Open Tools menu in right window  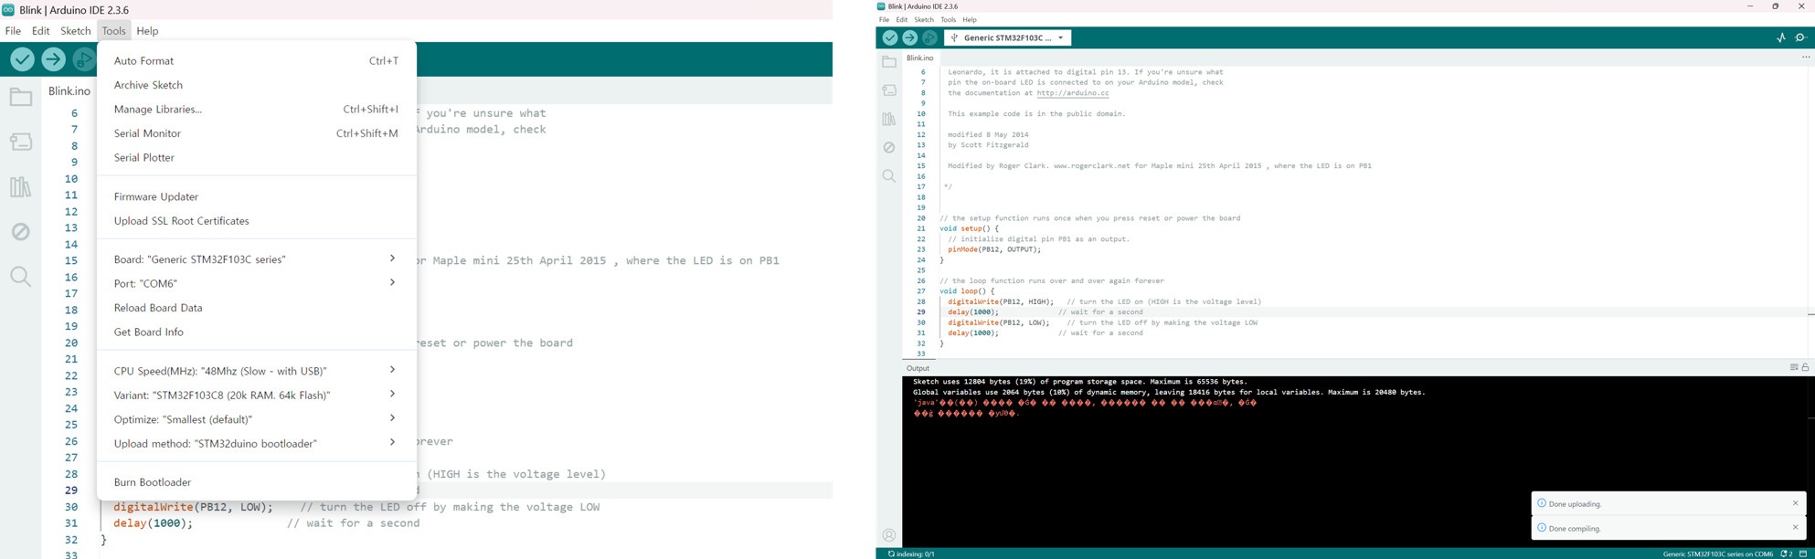(x=948, y=20)
